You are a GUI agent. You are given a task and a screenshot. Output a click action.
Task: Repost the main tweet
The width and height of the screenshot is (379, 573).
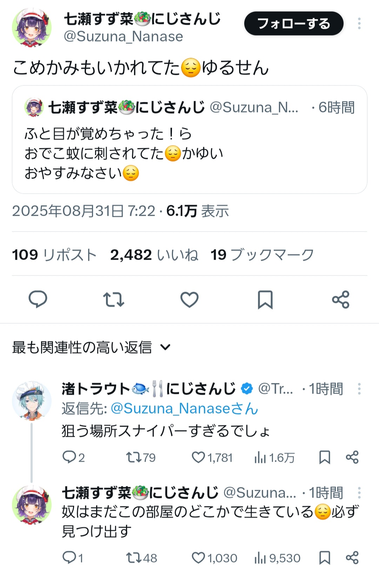[x=113, y=299]
